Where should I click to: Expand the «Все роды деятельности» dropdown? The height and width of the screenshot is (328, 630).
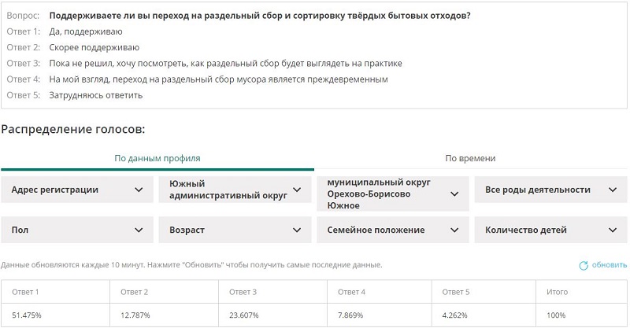point(549,190)
